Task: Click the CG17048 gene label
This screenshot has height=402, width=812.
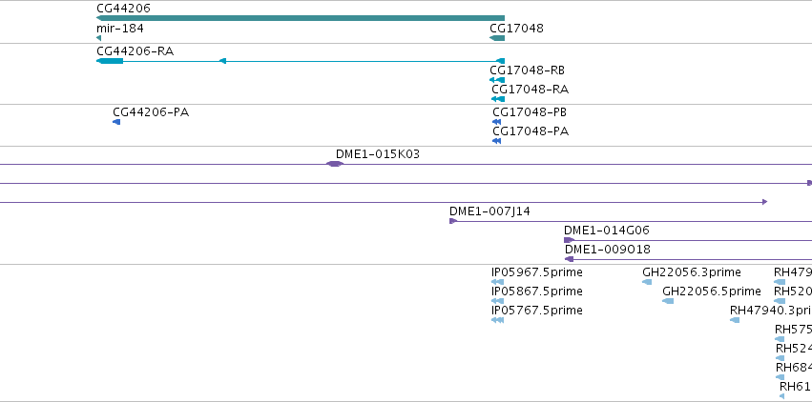Action: coord(517,28)
